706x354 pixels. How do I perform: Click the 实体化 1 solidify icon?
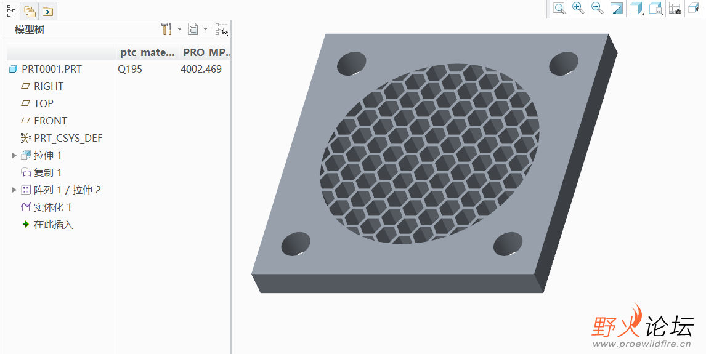[26, 207]
